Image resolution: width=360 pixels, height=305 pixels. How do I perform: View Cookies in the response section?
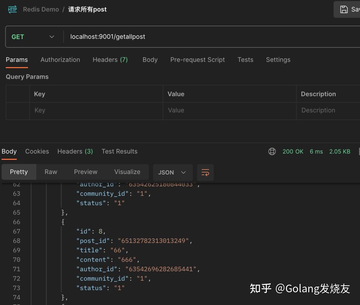click(x=37, y=151)
